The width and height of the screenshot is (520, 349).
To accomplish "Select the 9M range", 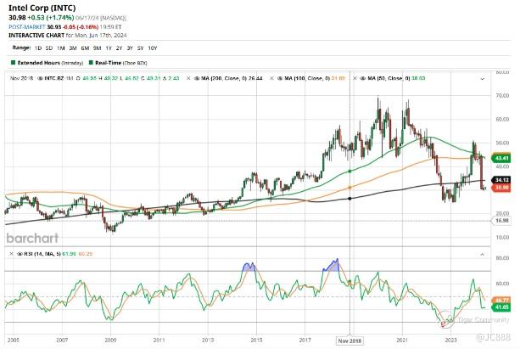I will click(97, 48).
